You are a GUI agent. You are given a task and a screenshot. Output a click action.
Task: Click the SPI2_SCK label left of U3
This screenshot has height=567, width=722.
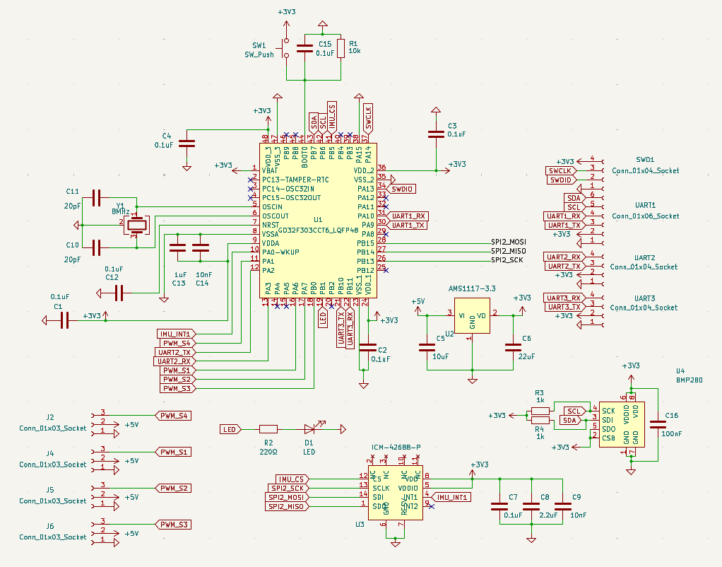coord(288,488)
